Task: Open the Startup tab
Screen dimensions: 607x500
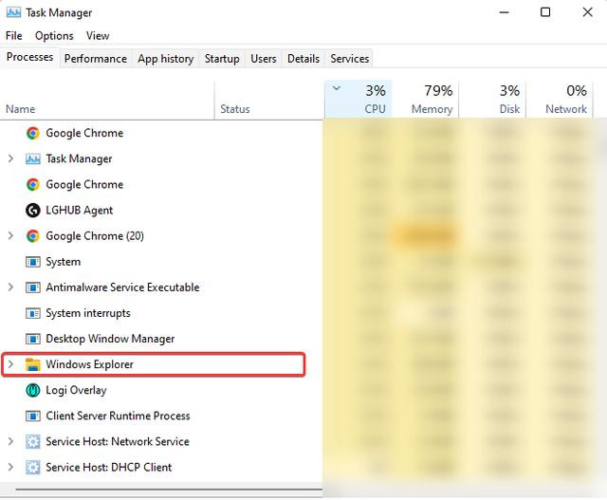Action: (222, 59)
